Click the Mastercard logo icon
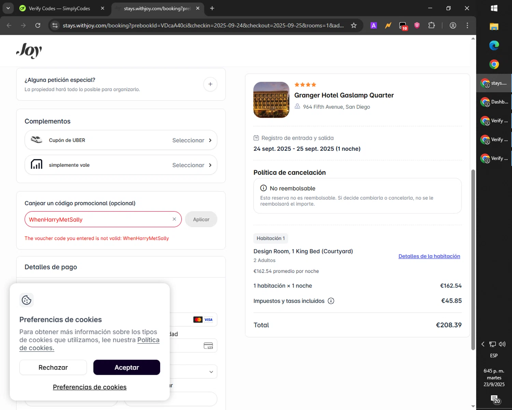Image resolution: width=512 pixels, height=410 pixels. click(x=198, y=319)
